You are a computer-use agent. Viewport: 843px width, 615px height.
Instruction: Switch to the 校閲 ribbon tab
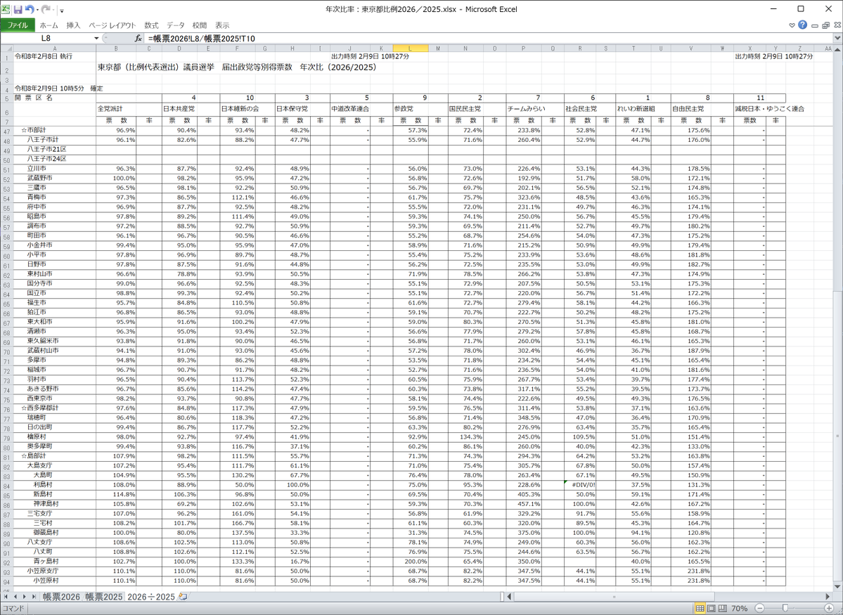point(200,25)
